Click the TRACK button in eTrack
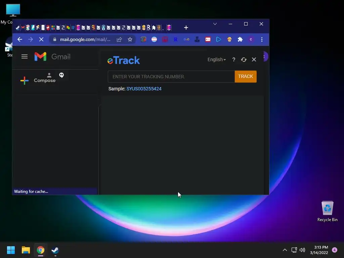The image size is (344, 258). 246,76
